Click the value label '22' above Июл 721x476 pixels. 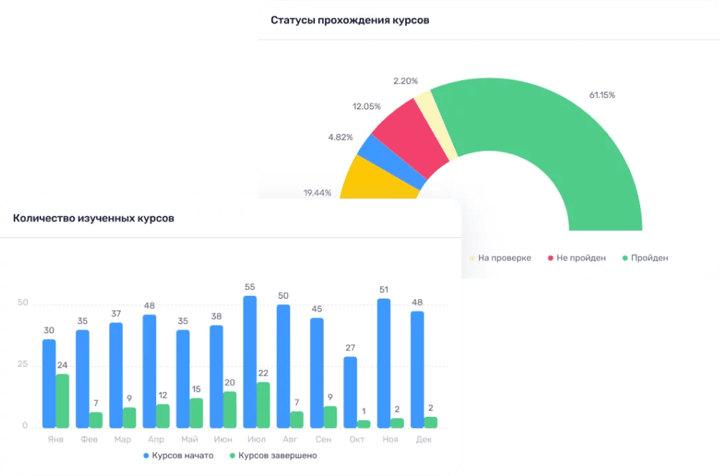[x=263, y=373]
